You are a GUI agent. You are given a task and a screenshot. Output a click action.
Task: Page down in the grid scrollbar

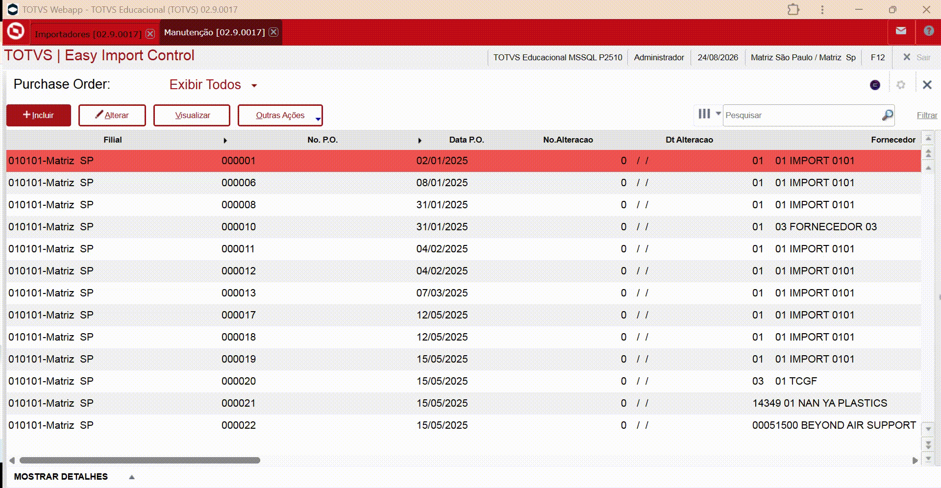pos(928,444)
